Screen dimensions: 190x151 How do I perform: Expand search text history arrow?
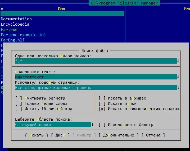[178, 77]
